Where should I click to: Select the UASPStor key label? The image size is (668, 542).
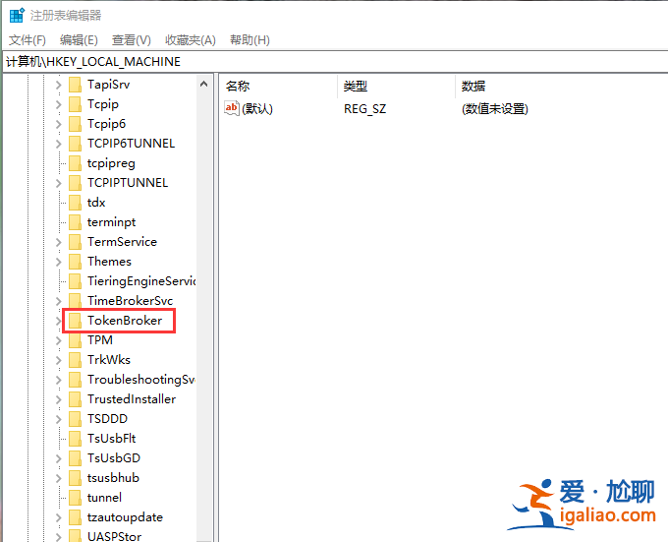tap(114, 536)
